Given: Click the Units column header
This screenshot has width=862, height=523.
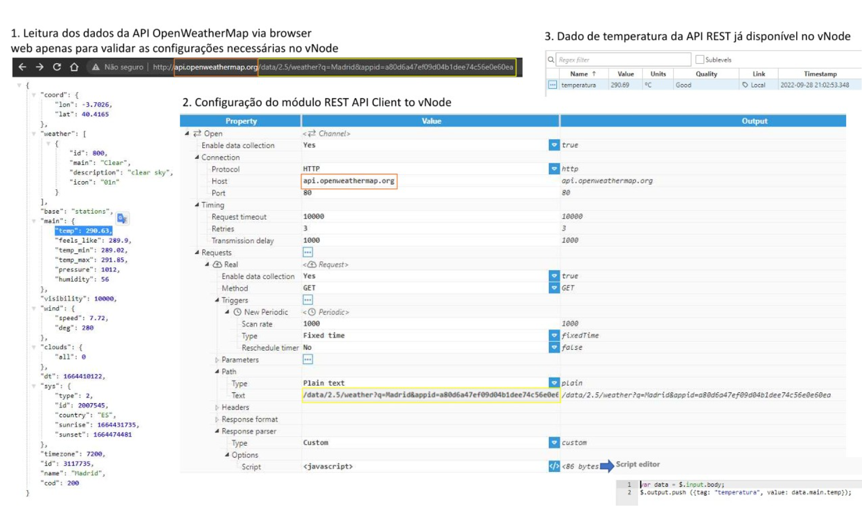Looking at the screenshot, I should (x=658, y=74).
